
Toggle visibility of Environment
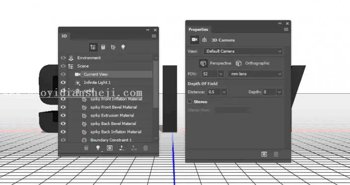tap(63, 58)
